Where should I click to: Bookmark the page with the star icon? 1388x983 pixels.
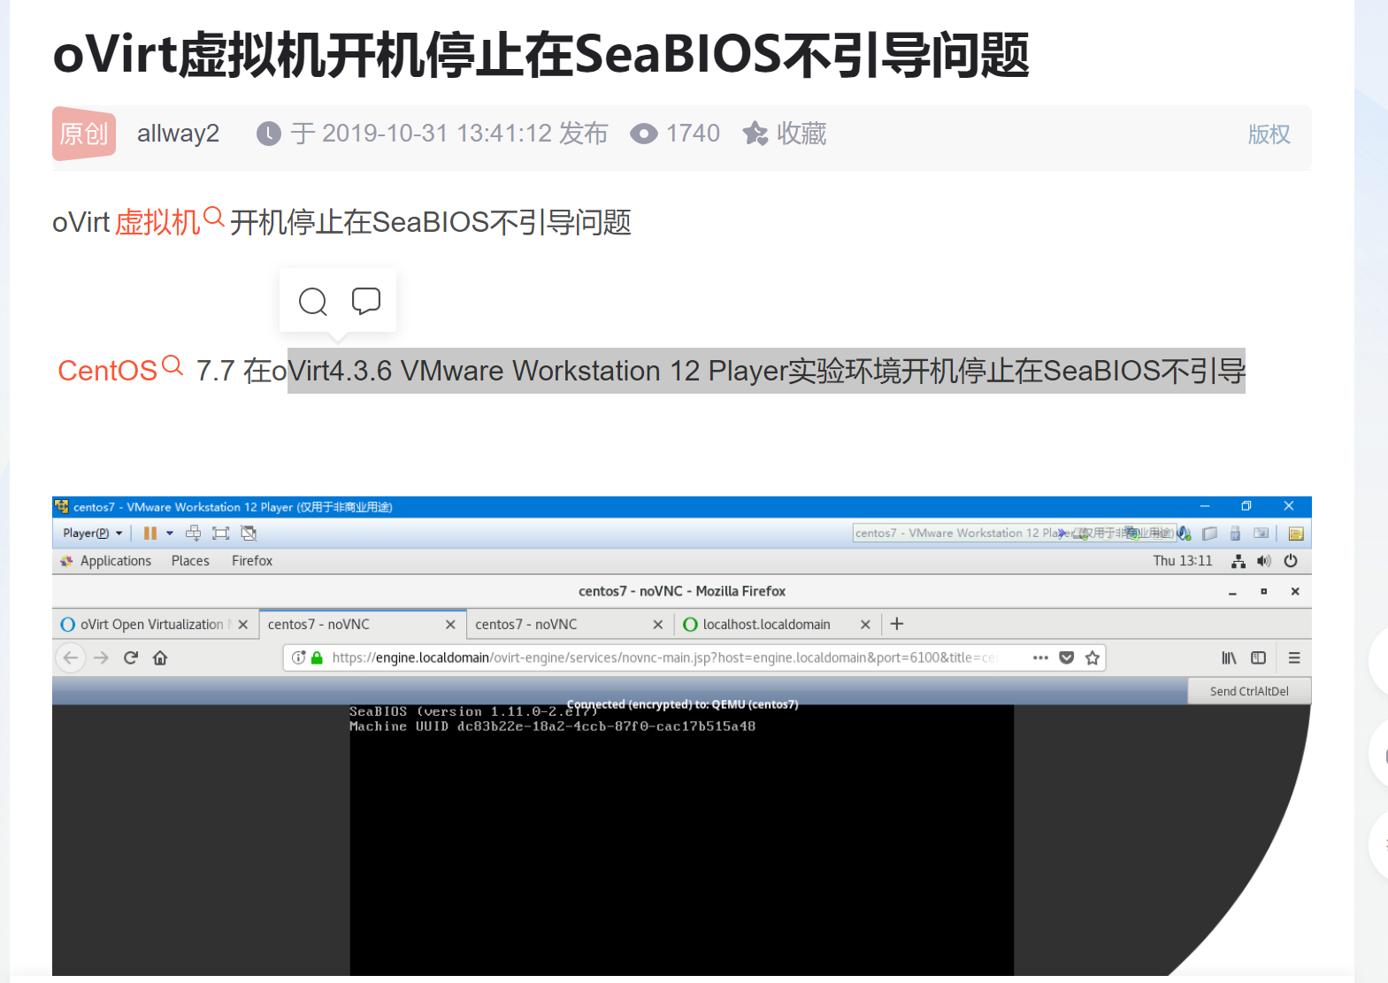1093,657
